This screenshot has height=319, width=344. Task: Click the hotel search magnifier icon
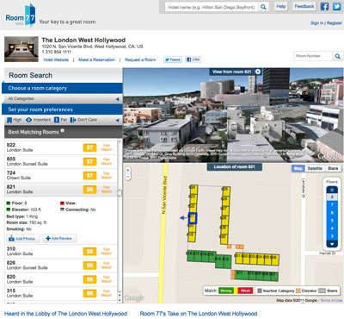click(263, 7)
